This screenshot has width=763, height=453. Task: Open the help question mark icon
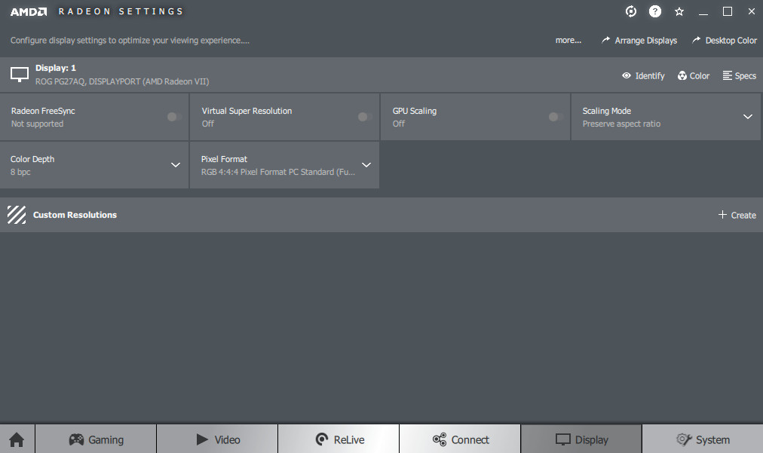coord(655,11)
